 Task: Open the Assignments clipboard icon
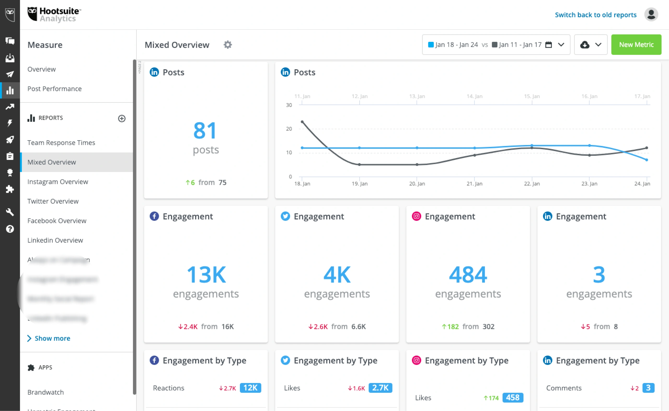pos(10,156)
